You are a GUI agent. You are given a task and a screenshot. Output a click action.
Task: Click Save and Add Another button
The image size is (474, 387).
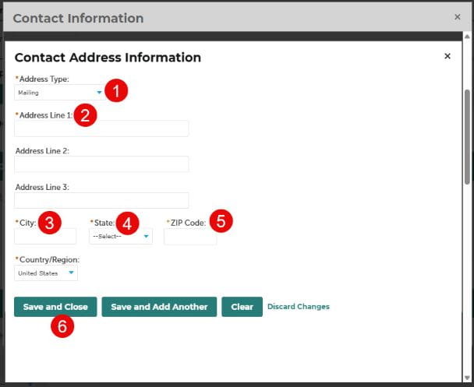(x=159, y=307)
